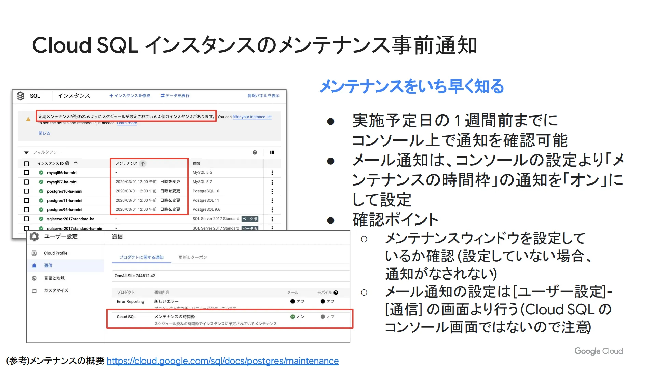Click the help icon next to モバイル

[336, 293]
